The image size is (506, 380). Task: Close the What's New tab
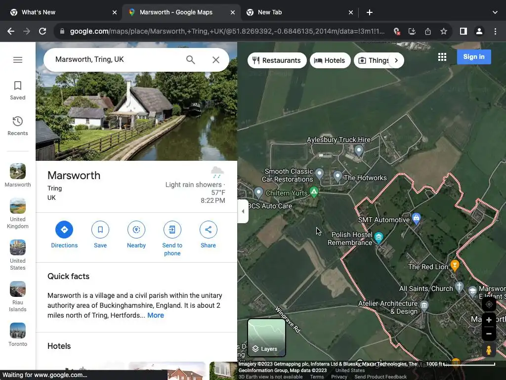pos(115,12)
